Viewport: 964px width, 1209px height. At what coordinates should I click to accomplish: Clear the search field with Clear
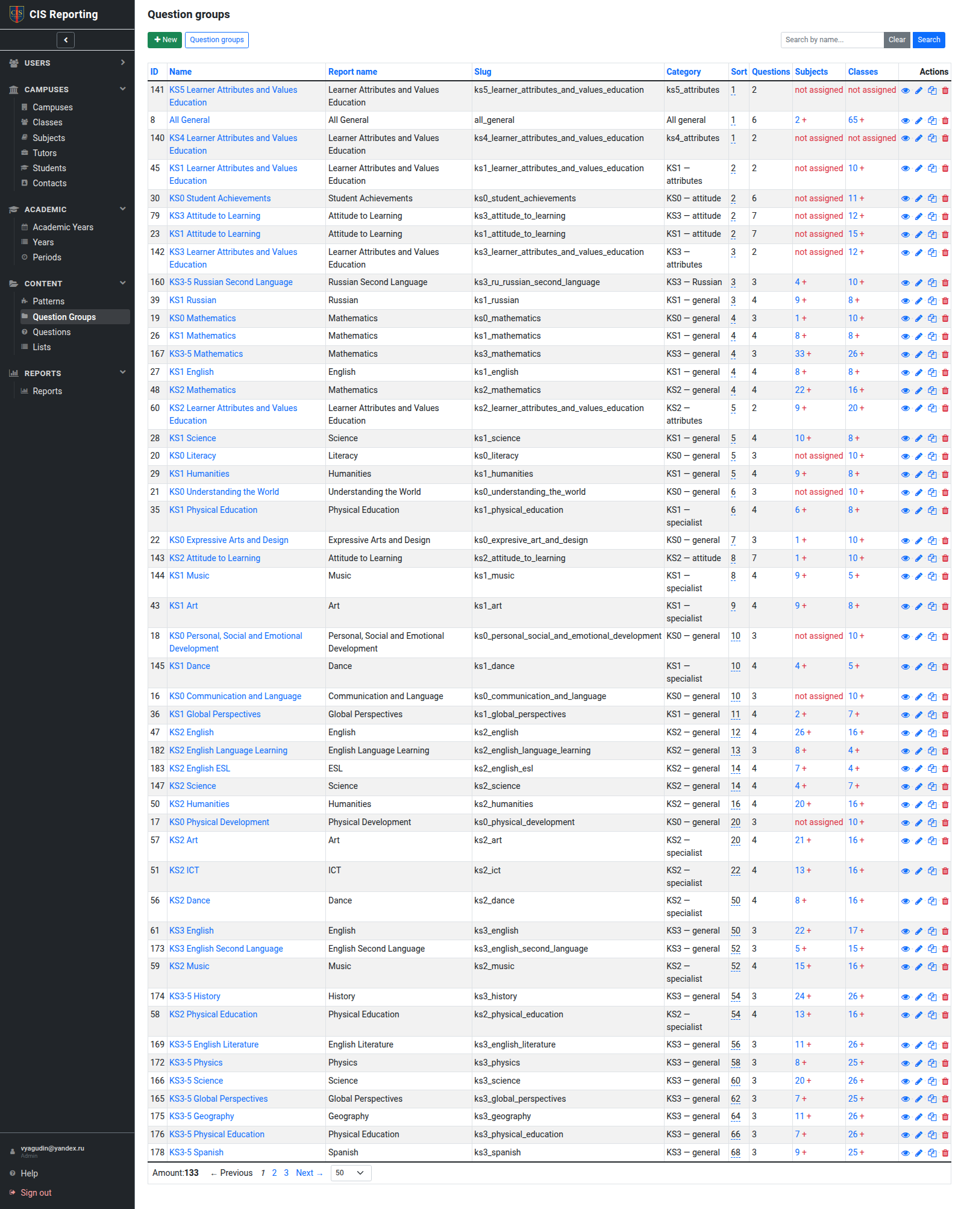coord(897,40)
